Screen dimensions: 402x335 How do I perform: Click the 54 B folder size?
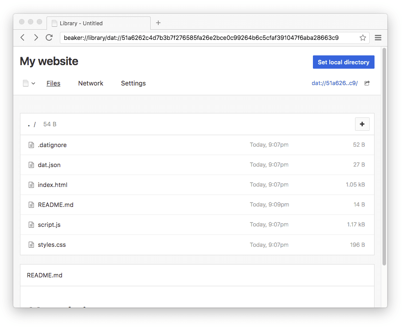coord(50,125)
